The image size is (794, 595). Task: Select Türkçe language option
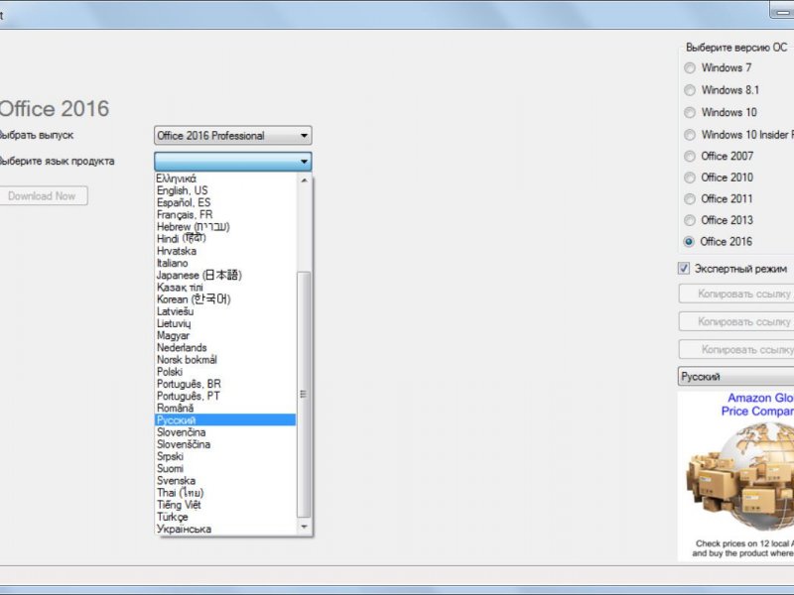225,517
